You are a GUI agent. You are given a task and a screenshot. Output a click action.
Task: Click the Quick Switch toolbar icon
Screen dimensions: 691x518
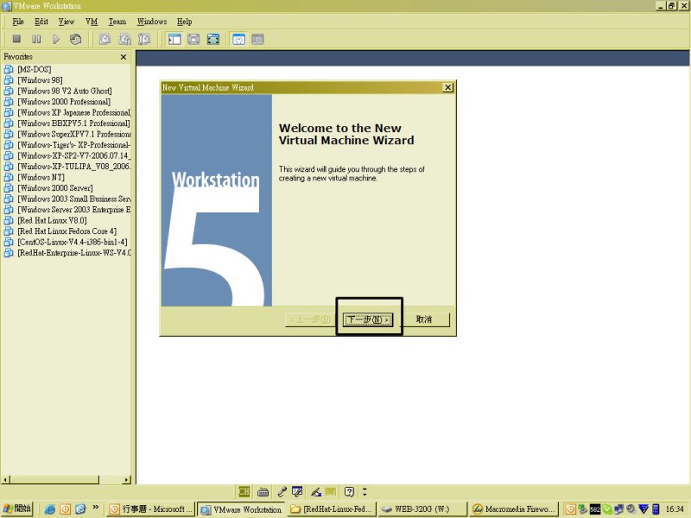193,39
